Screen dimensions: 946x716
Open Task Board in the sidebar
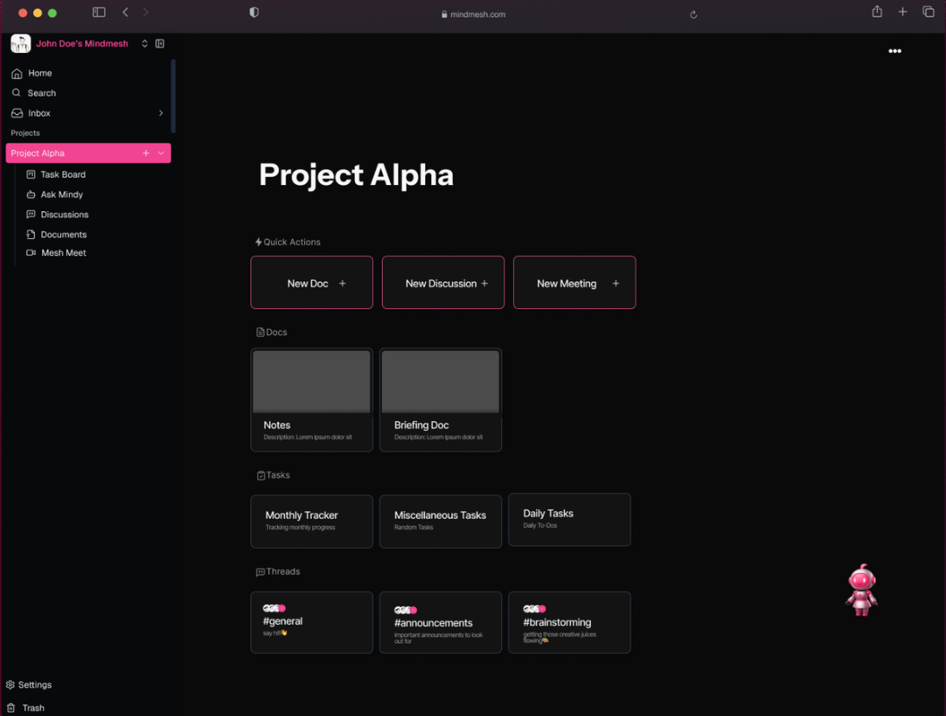tap(62, 174)
